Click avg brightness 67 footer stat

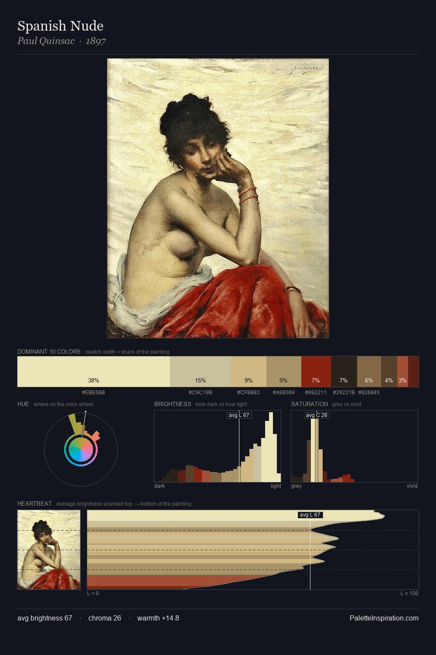click(x=44, y=618)
